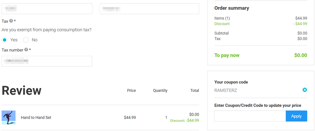Click the To pay now total amount
Screen dimensions: 315x131
[300, 55]
